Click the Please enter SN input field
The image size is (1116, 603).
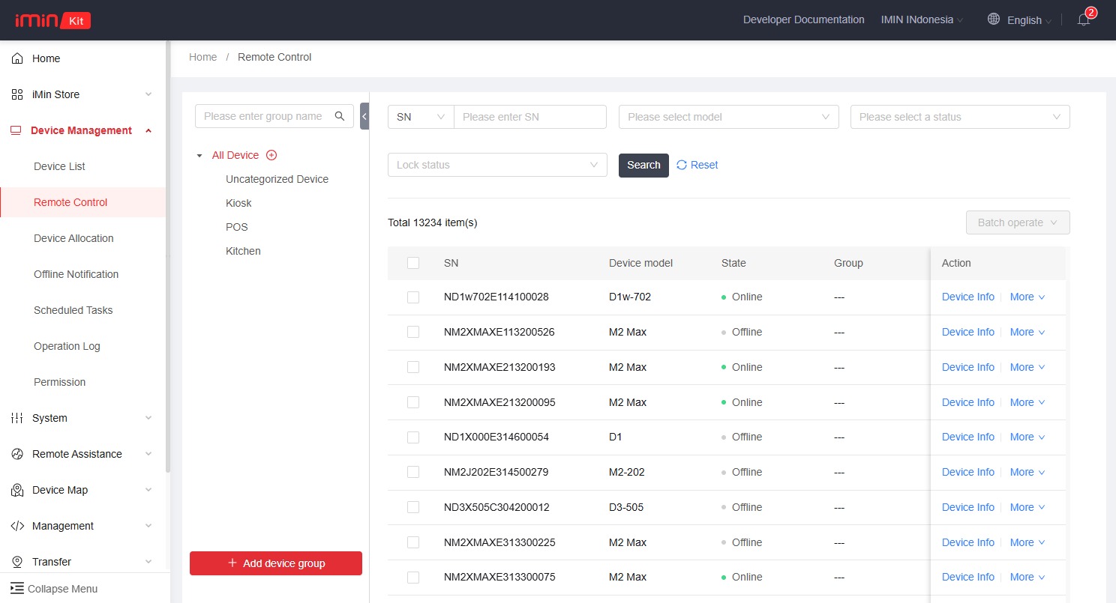[529, 117]
